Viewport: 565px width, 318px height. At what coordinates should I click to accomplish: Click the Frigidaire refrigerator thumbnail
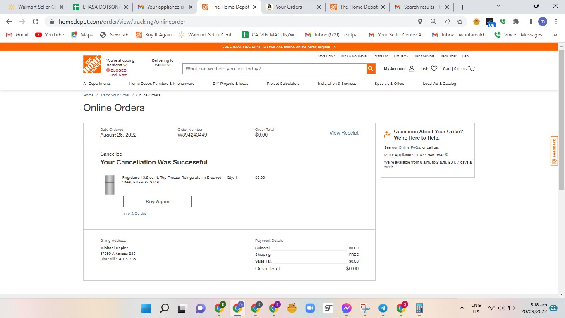click(110, 185)
